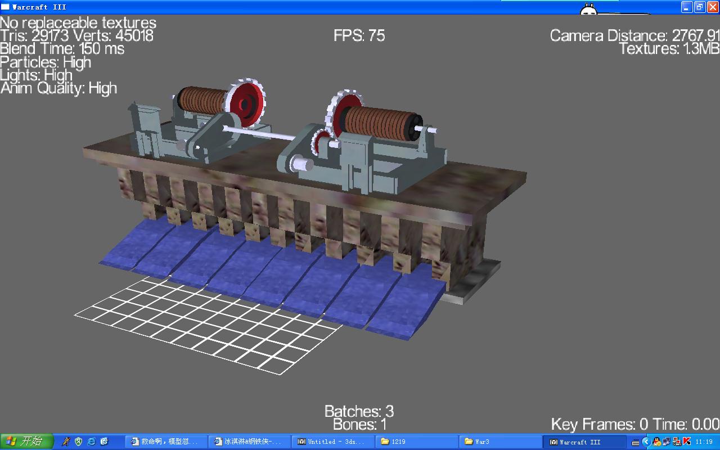Click the FPS: 75 readout
The width and height of the screenshot is (720, 450).
359,36
